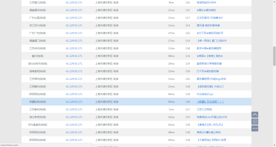This screenshot has height=147, width=276.
Task: Open the IP link in the 福建厦门 row
Action: coord(74,41)
